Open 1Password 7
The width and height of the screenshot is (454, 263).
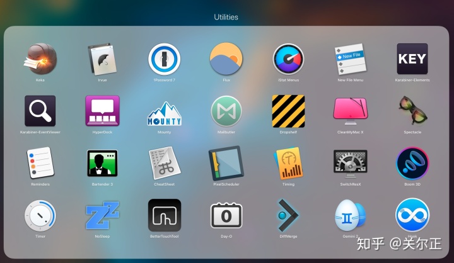[x=164, y=59]
